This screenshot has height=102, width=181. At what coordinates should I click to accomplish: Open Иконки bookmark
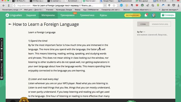pos(126,10)
